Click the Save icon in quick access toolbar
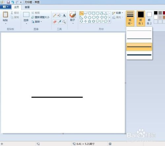The width and height of the screenshot is (165, 146). coord(8,2)
